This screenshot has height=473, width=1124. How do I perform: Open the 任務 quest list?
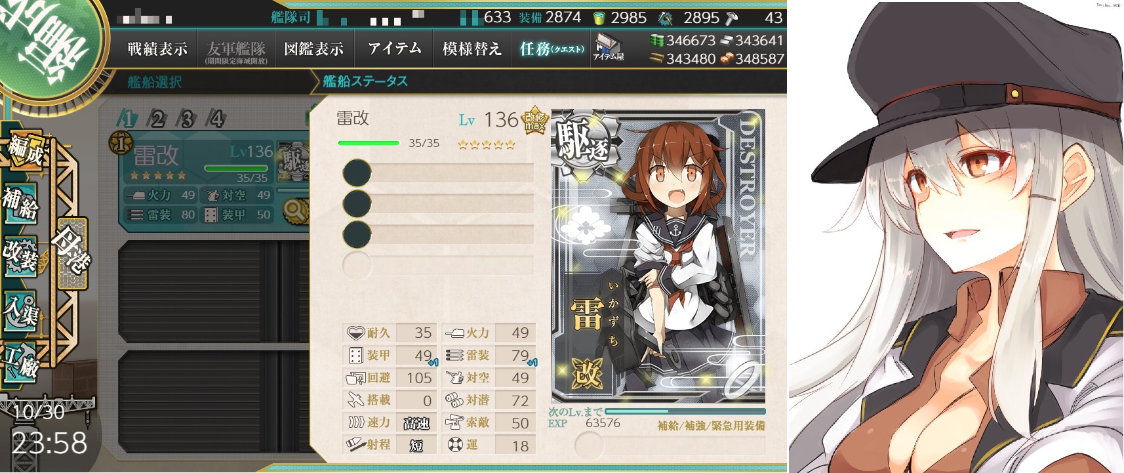551,49
